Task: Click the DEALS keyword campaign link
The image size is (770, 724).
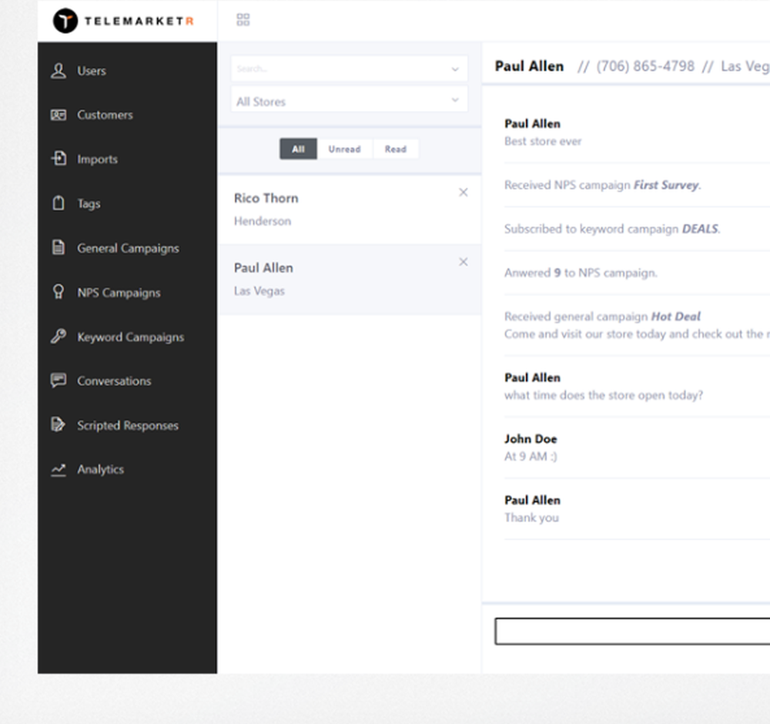Action: click(x=700, y=229)
